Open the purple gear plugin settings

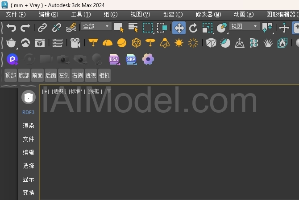[148, 59]
